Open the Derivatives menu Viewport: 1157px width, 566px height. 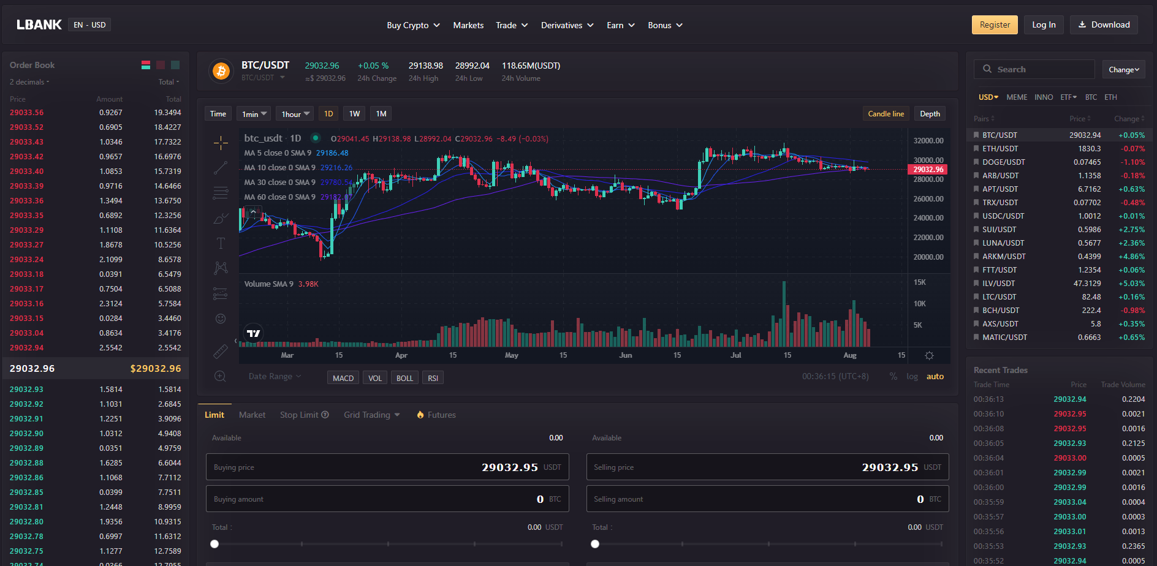click(567, 25)
